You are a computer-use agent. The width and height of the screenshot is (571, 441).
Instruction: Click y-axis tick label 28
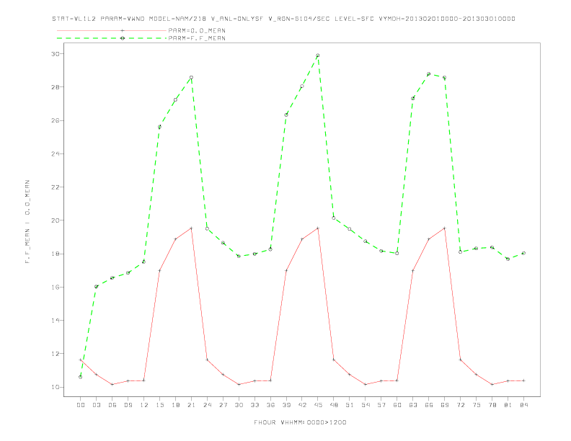point(55,87)
